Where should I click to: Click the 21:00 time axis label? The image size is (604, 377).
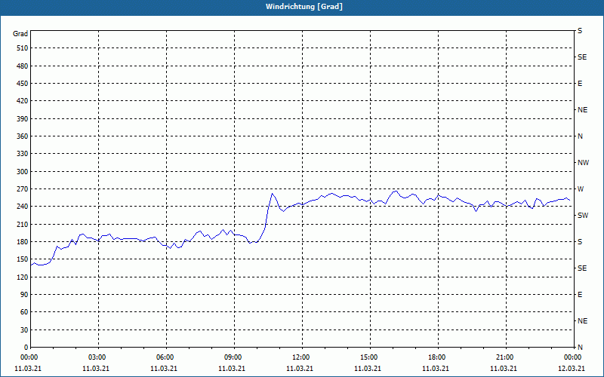pos(505,357)
